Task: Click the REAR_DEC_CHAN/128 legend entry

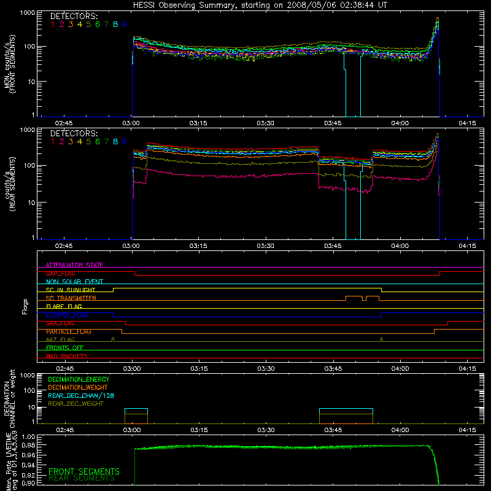Action: tap(81, 395)
